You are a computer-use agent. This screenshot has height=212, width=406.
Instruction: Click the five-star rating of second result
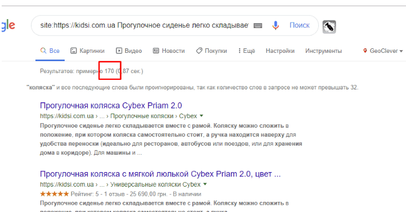[x=55, y=193]
